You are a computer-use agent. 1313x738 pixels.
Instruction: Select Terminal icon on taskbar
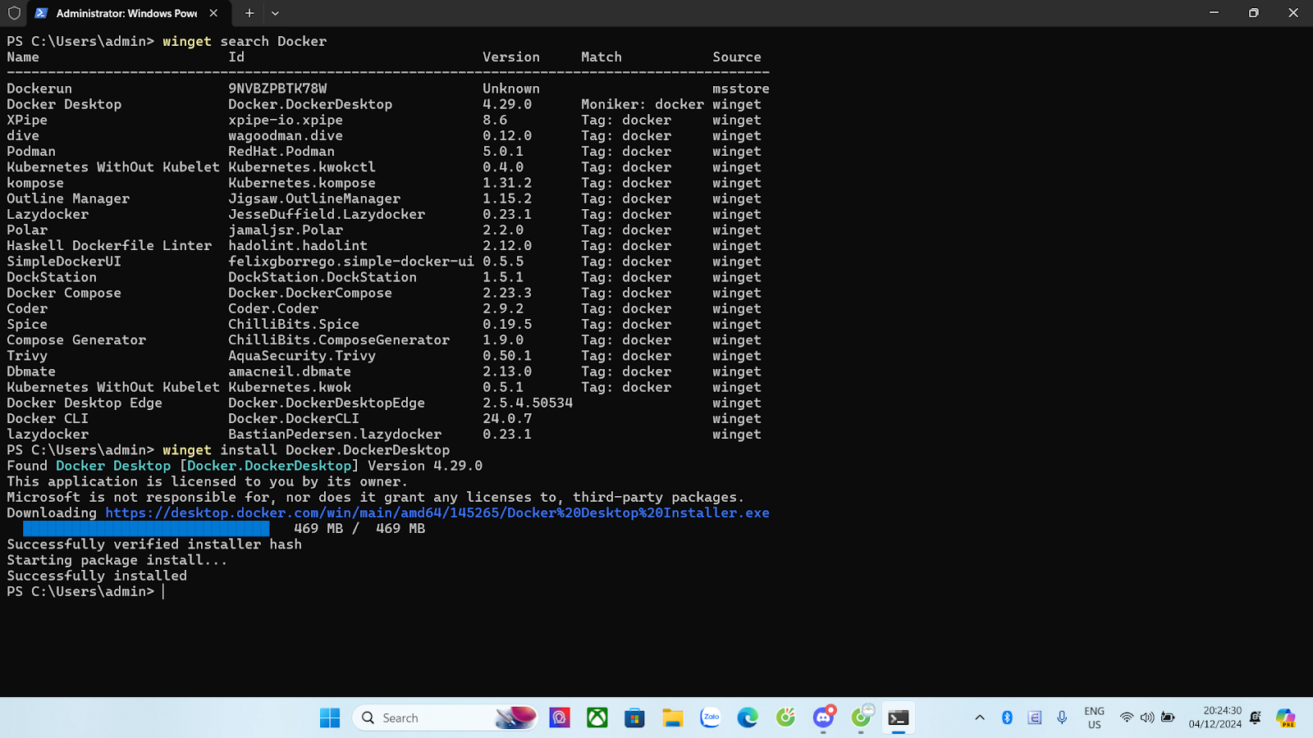[x=899, y=717]
